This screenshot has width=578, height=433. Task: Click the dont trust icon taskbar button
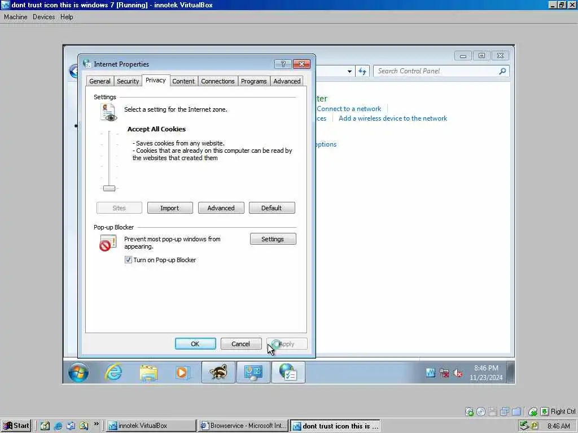point(335,426)
